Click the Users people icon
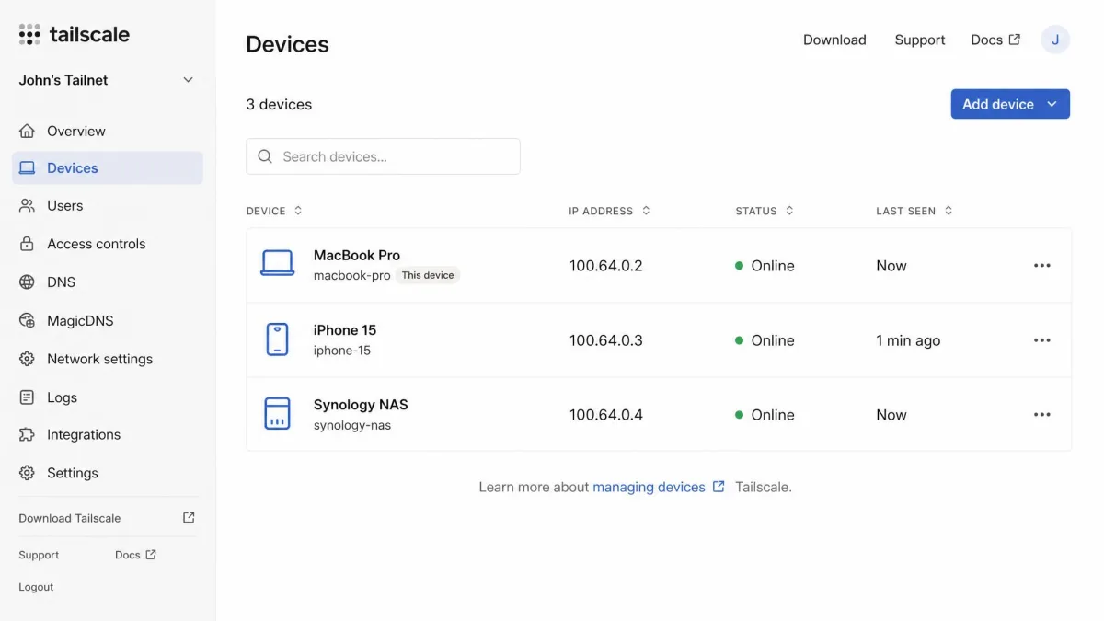This screenshot has width=1104, height=621. [28, 206]
